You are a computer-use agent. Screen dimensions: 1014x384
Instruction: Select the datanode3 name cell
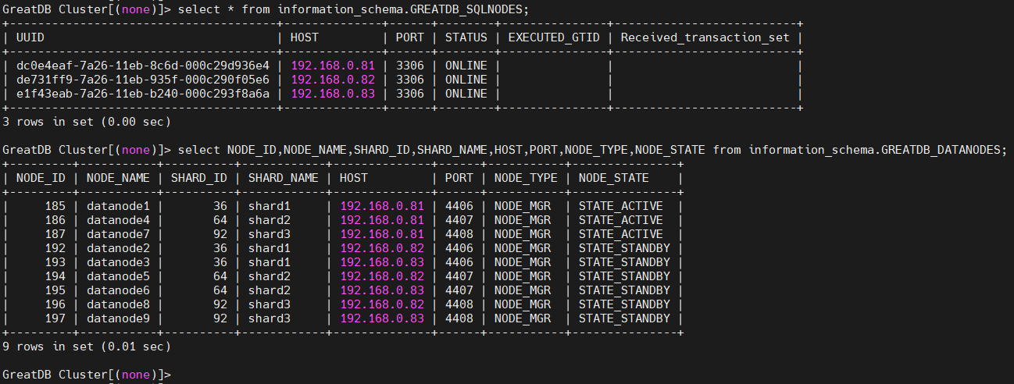point(118,262)
